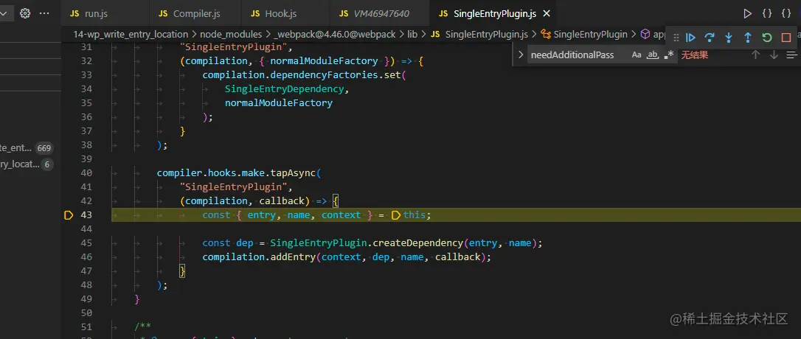This screenshot has width=801, height=339.
Task: Click the 无结果 no results label
Action: [695, 55]
